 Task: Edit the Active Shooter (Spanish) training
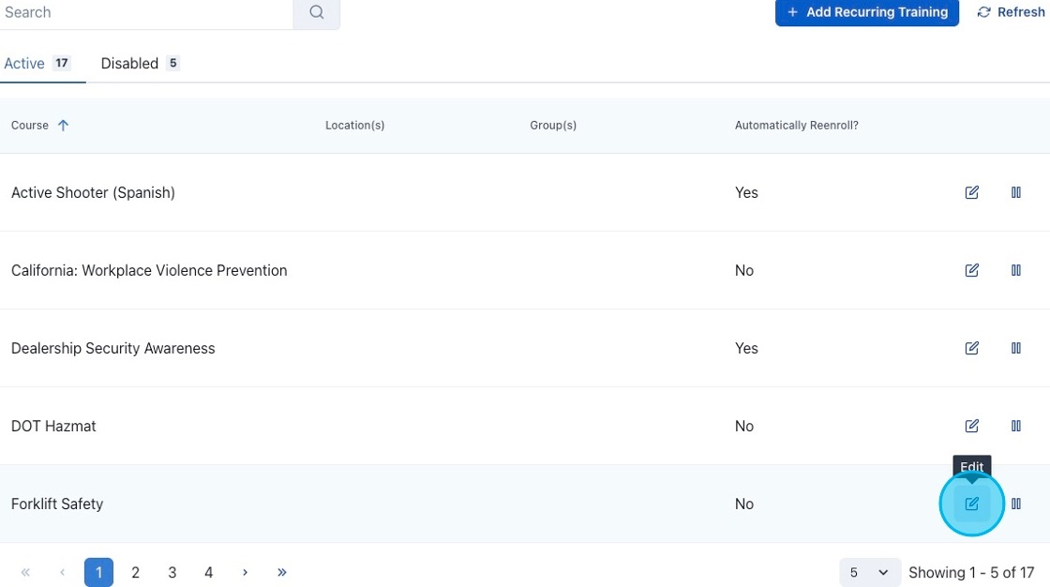point(971,192)
